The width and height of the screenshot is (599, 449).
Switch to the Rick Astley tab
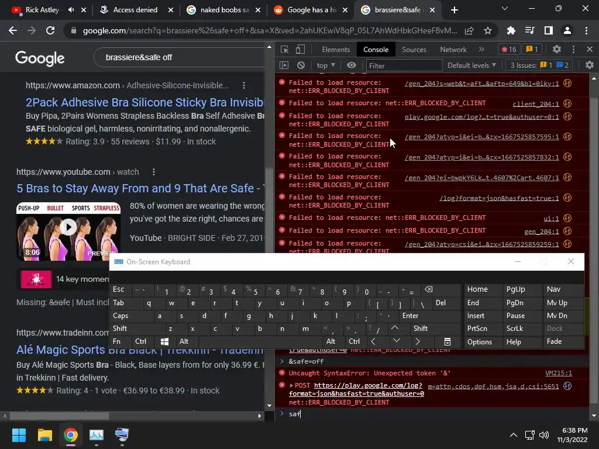(x=42, y=10)
